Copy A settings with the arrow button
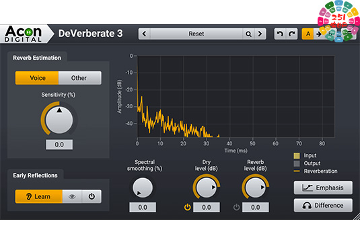Screen dimensions: 360x244 tap(319, 34)
